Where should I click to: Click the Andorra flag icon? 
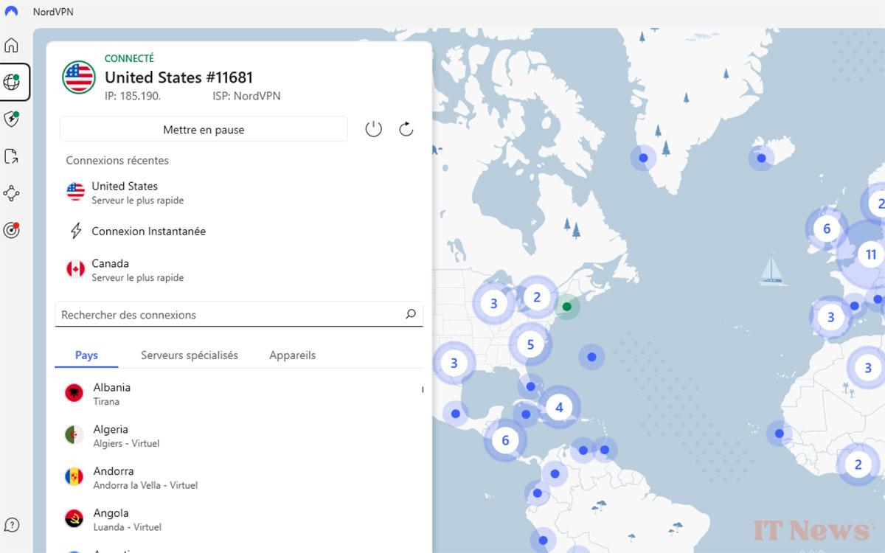tap(74, 476)
